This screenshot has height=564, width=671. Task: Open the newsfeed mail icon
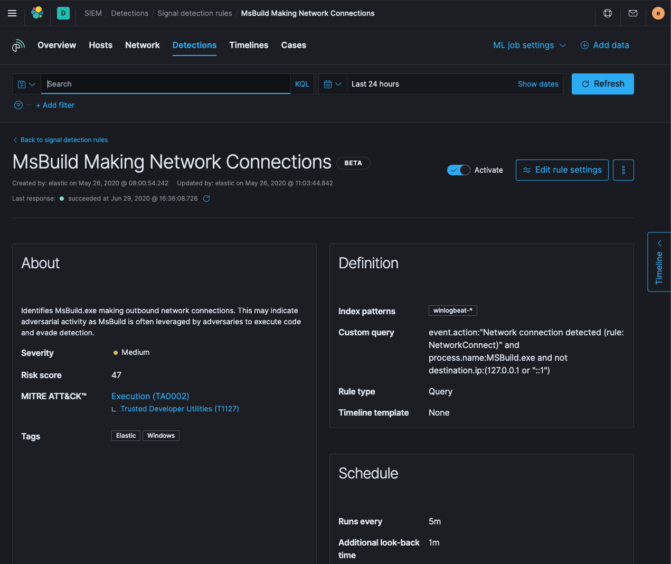(633, 13)
